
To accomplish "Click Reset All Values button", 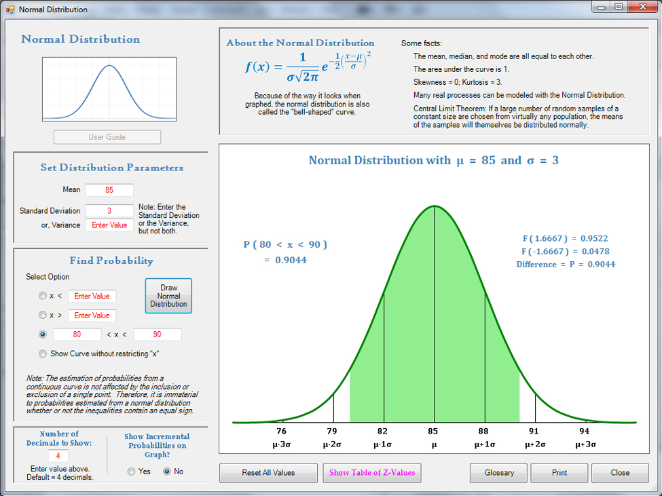I will 268,473.
